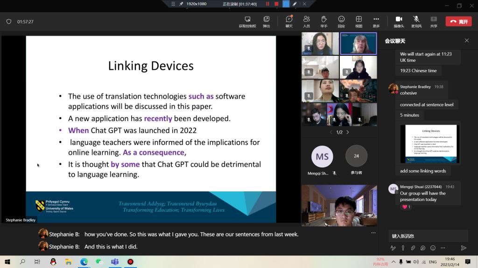Screen dimensions: 478x268
Task: Open the chat (聊天) panel icon
Action: tap(289, 20)
